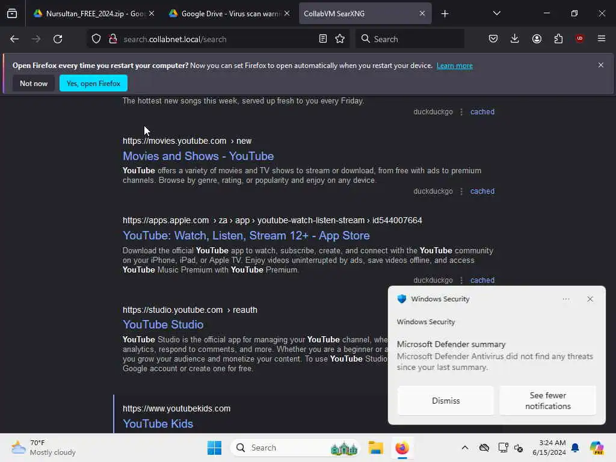Go back to the previous page
This screenshot has width=616, height=462.
[x=14, y=39]
